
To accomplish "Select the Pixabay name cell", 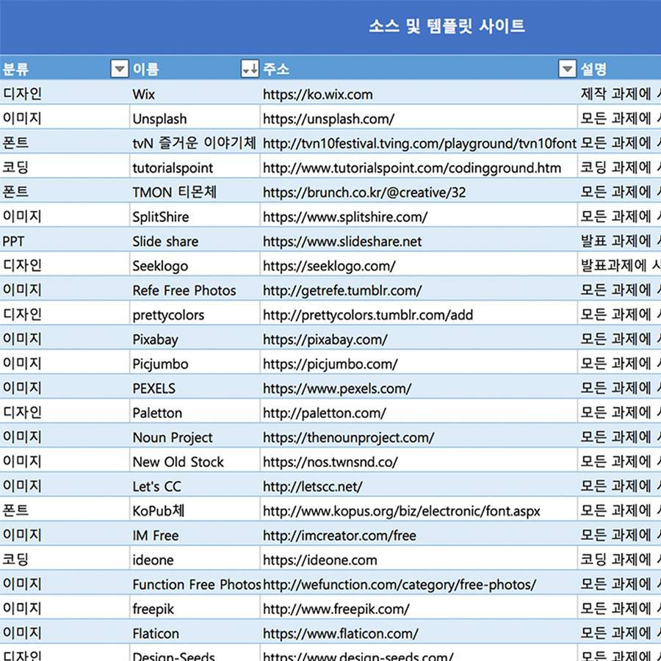I will coord(195,339).
